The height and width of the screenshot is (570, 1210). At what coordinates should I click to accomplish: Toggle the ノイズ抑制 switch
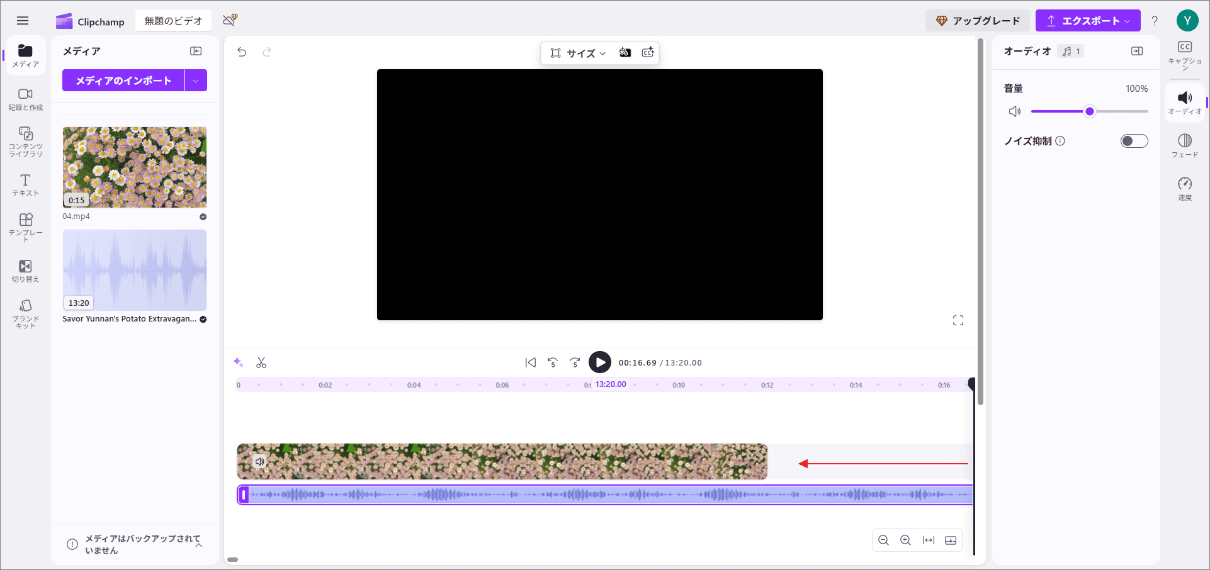pos(1134,141)
